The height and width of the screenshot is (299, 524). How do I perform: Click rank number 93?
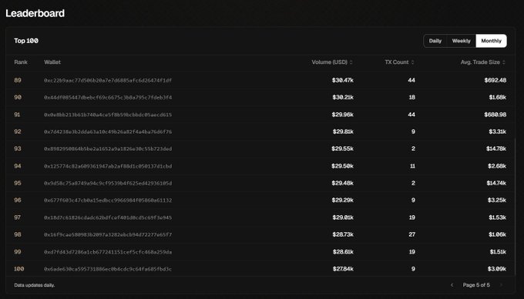coord(18,149)
